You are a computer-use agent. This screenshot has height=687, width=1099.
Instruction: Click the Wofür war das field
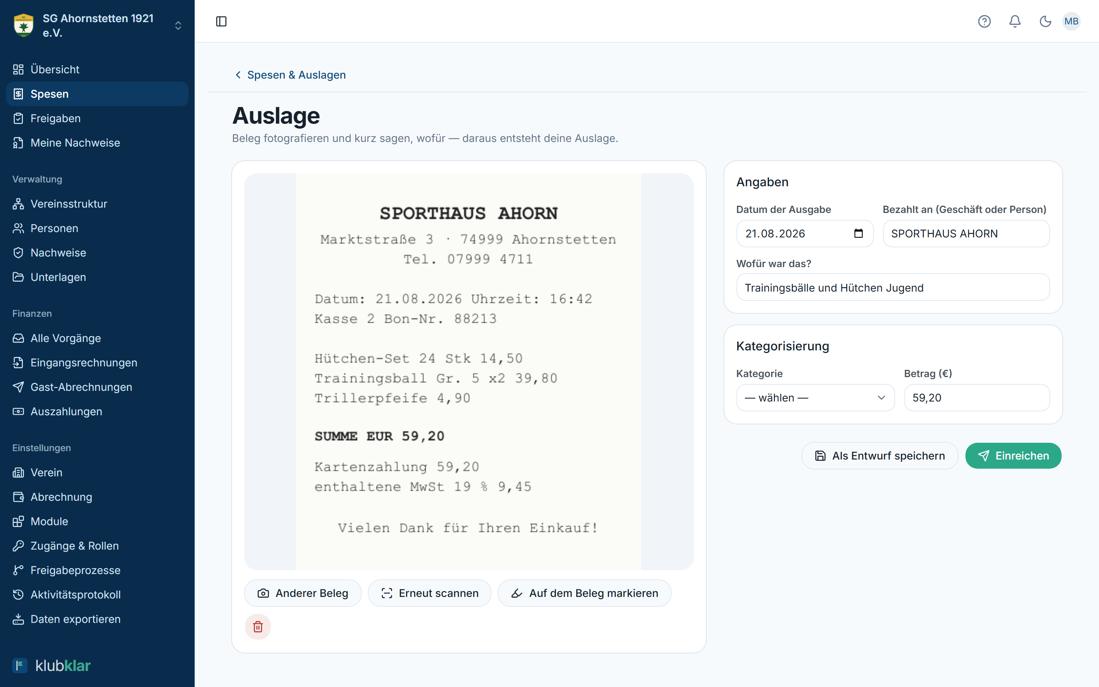(x=893, y=288)
